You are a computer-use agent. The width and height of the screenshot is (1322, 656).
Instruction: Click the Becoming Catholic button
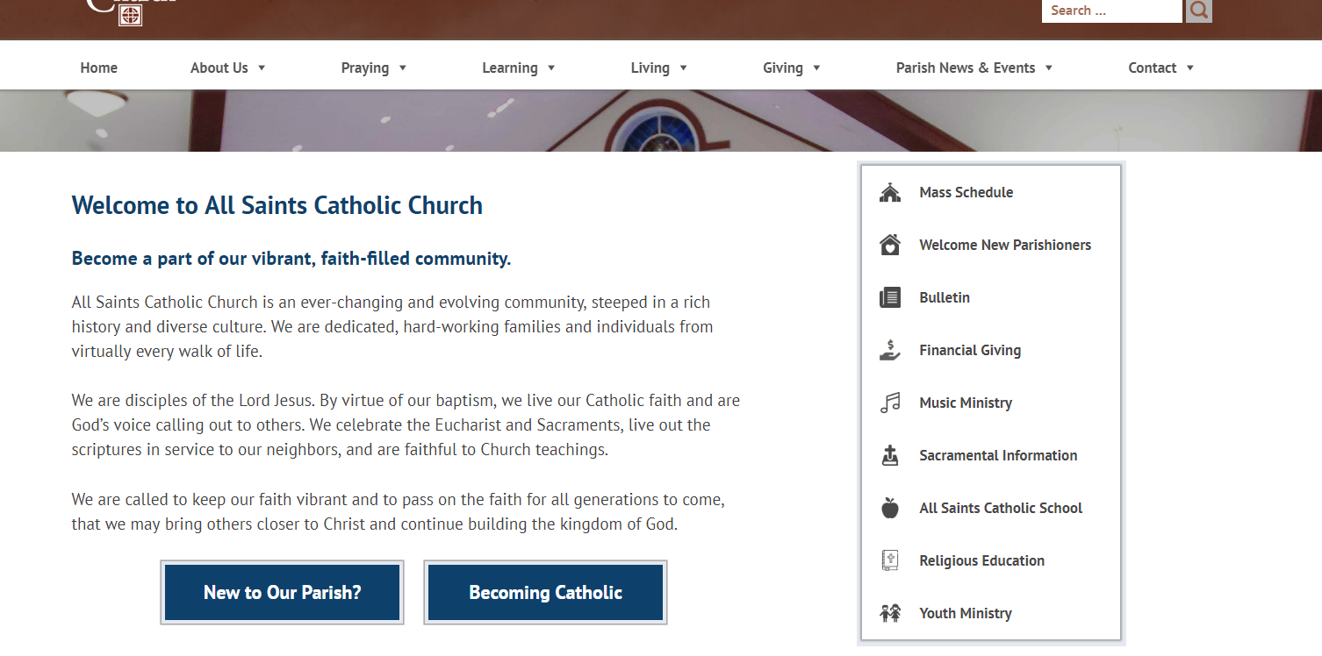coord(545,593)
